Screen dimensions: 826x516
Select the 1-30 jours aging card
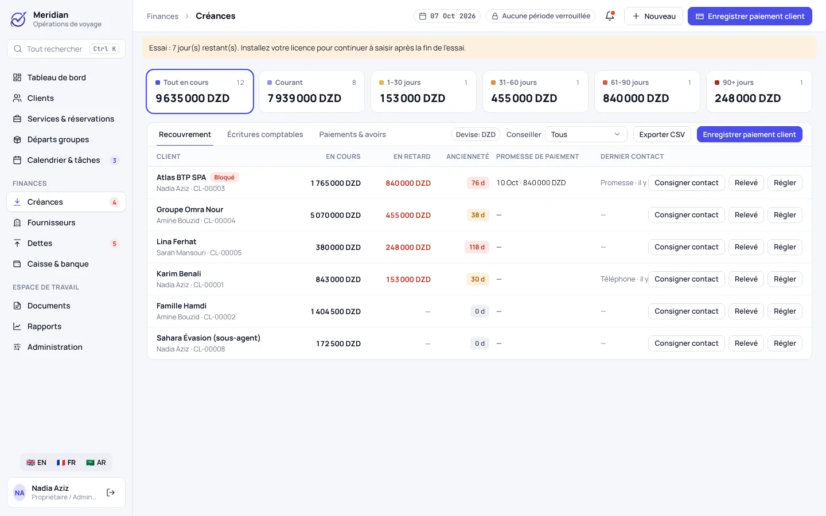point(423,92)
